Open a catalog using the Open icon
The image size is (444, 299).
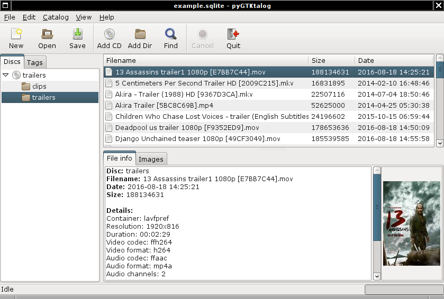pos(47,35)
